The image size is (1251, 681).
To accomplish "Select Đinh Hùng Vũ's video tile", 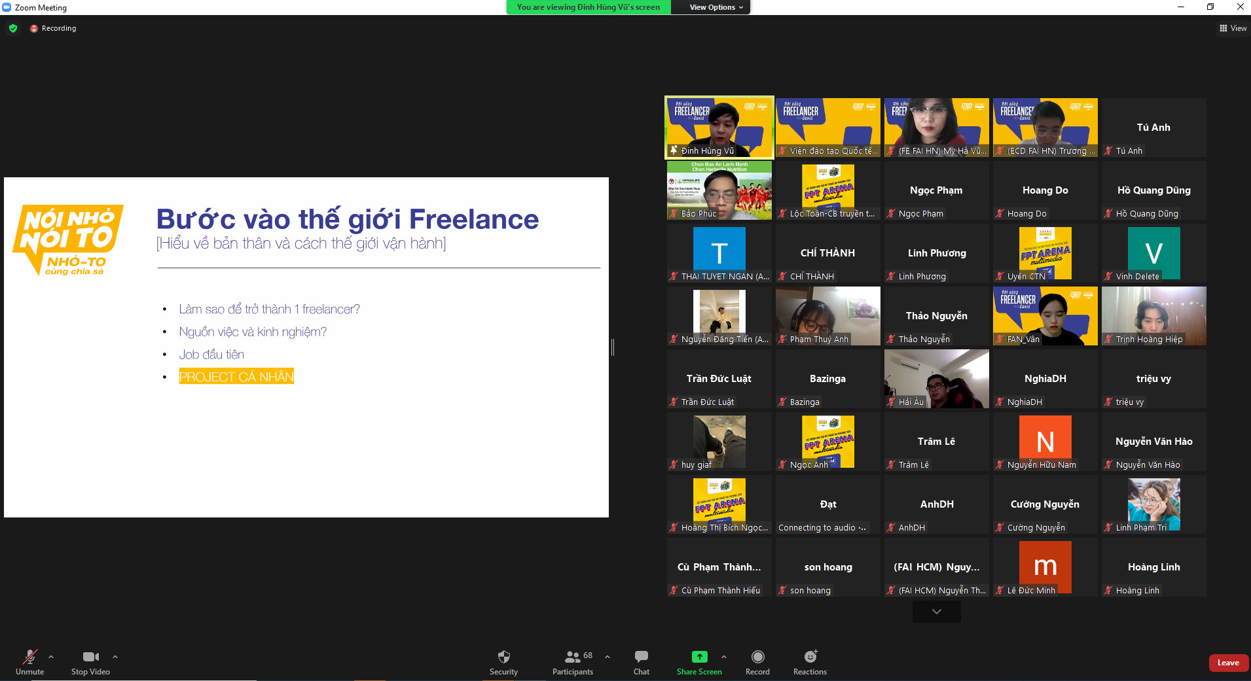I will click(x=719, y=128).
